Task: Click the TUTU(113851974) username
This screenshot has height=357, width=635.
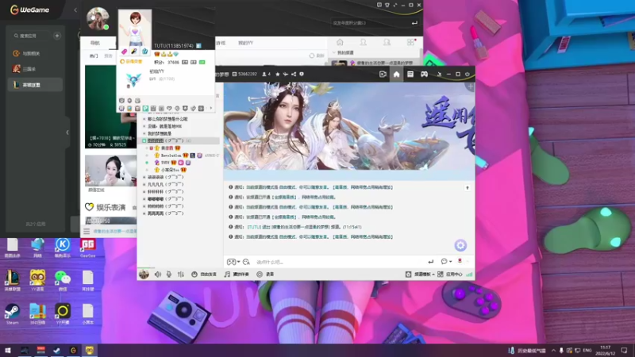Action: pos(173,46)
